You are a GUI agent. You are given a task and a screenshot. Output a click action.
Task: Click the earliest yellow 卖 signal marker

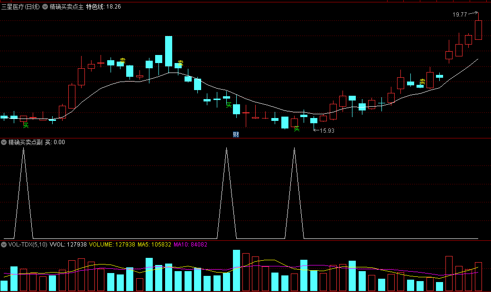tap(122, 61)
